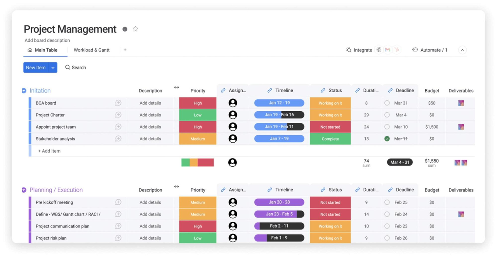This screenshot has width=497, height=257.
Task: Collapse the Initation group
Action: click(x=24, y=91)
